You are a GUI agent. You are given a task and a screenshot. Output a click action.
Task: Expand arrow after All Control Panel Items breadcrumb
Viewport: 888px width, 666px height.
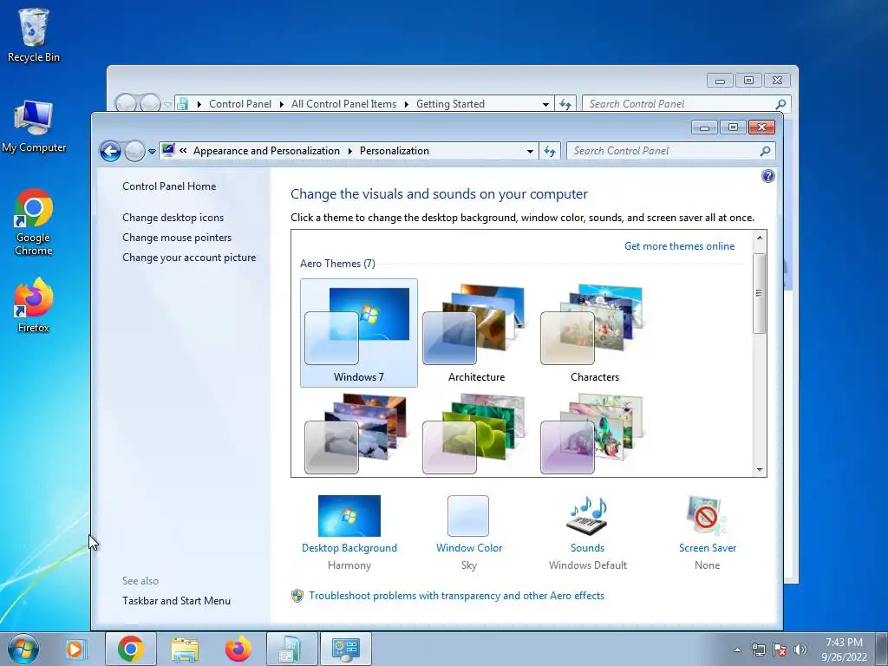[407, 104]
